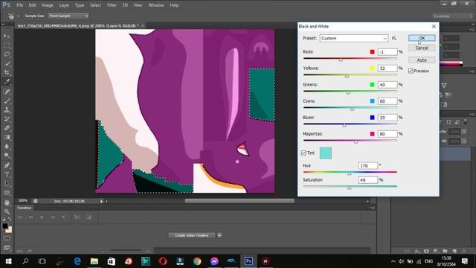The height and width of the screenshot is (268, 476).
Task: Select the Hand tool in toolbox
Action: click(x=7, y=202)
